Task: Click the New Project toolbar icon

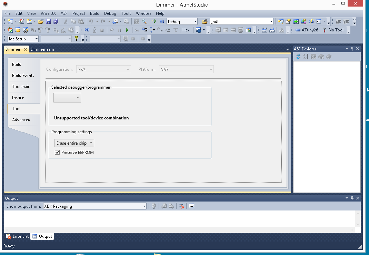Action: 10,21
